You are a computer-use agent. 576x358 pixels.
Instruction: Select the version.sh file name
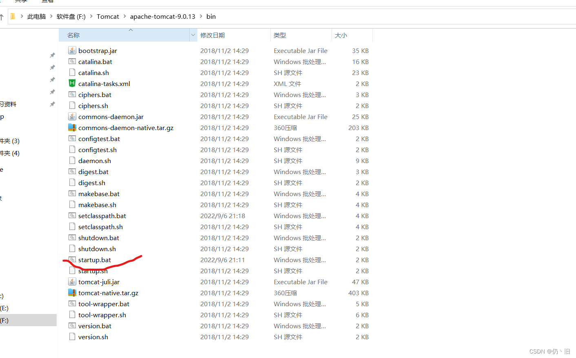tap(93, 337)
